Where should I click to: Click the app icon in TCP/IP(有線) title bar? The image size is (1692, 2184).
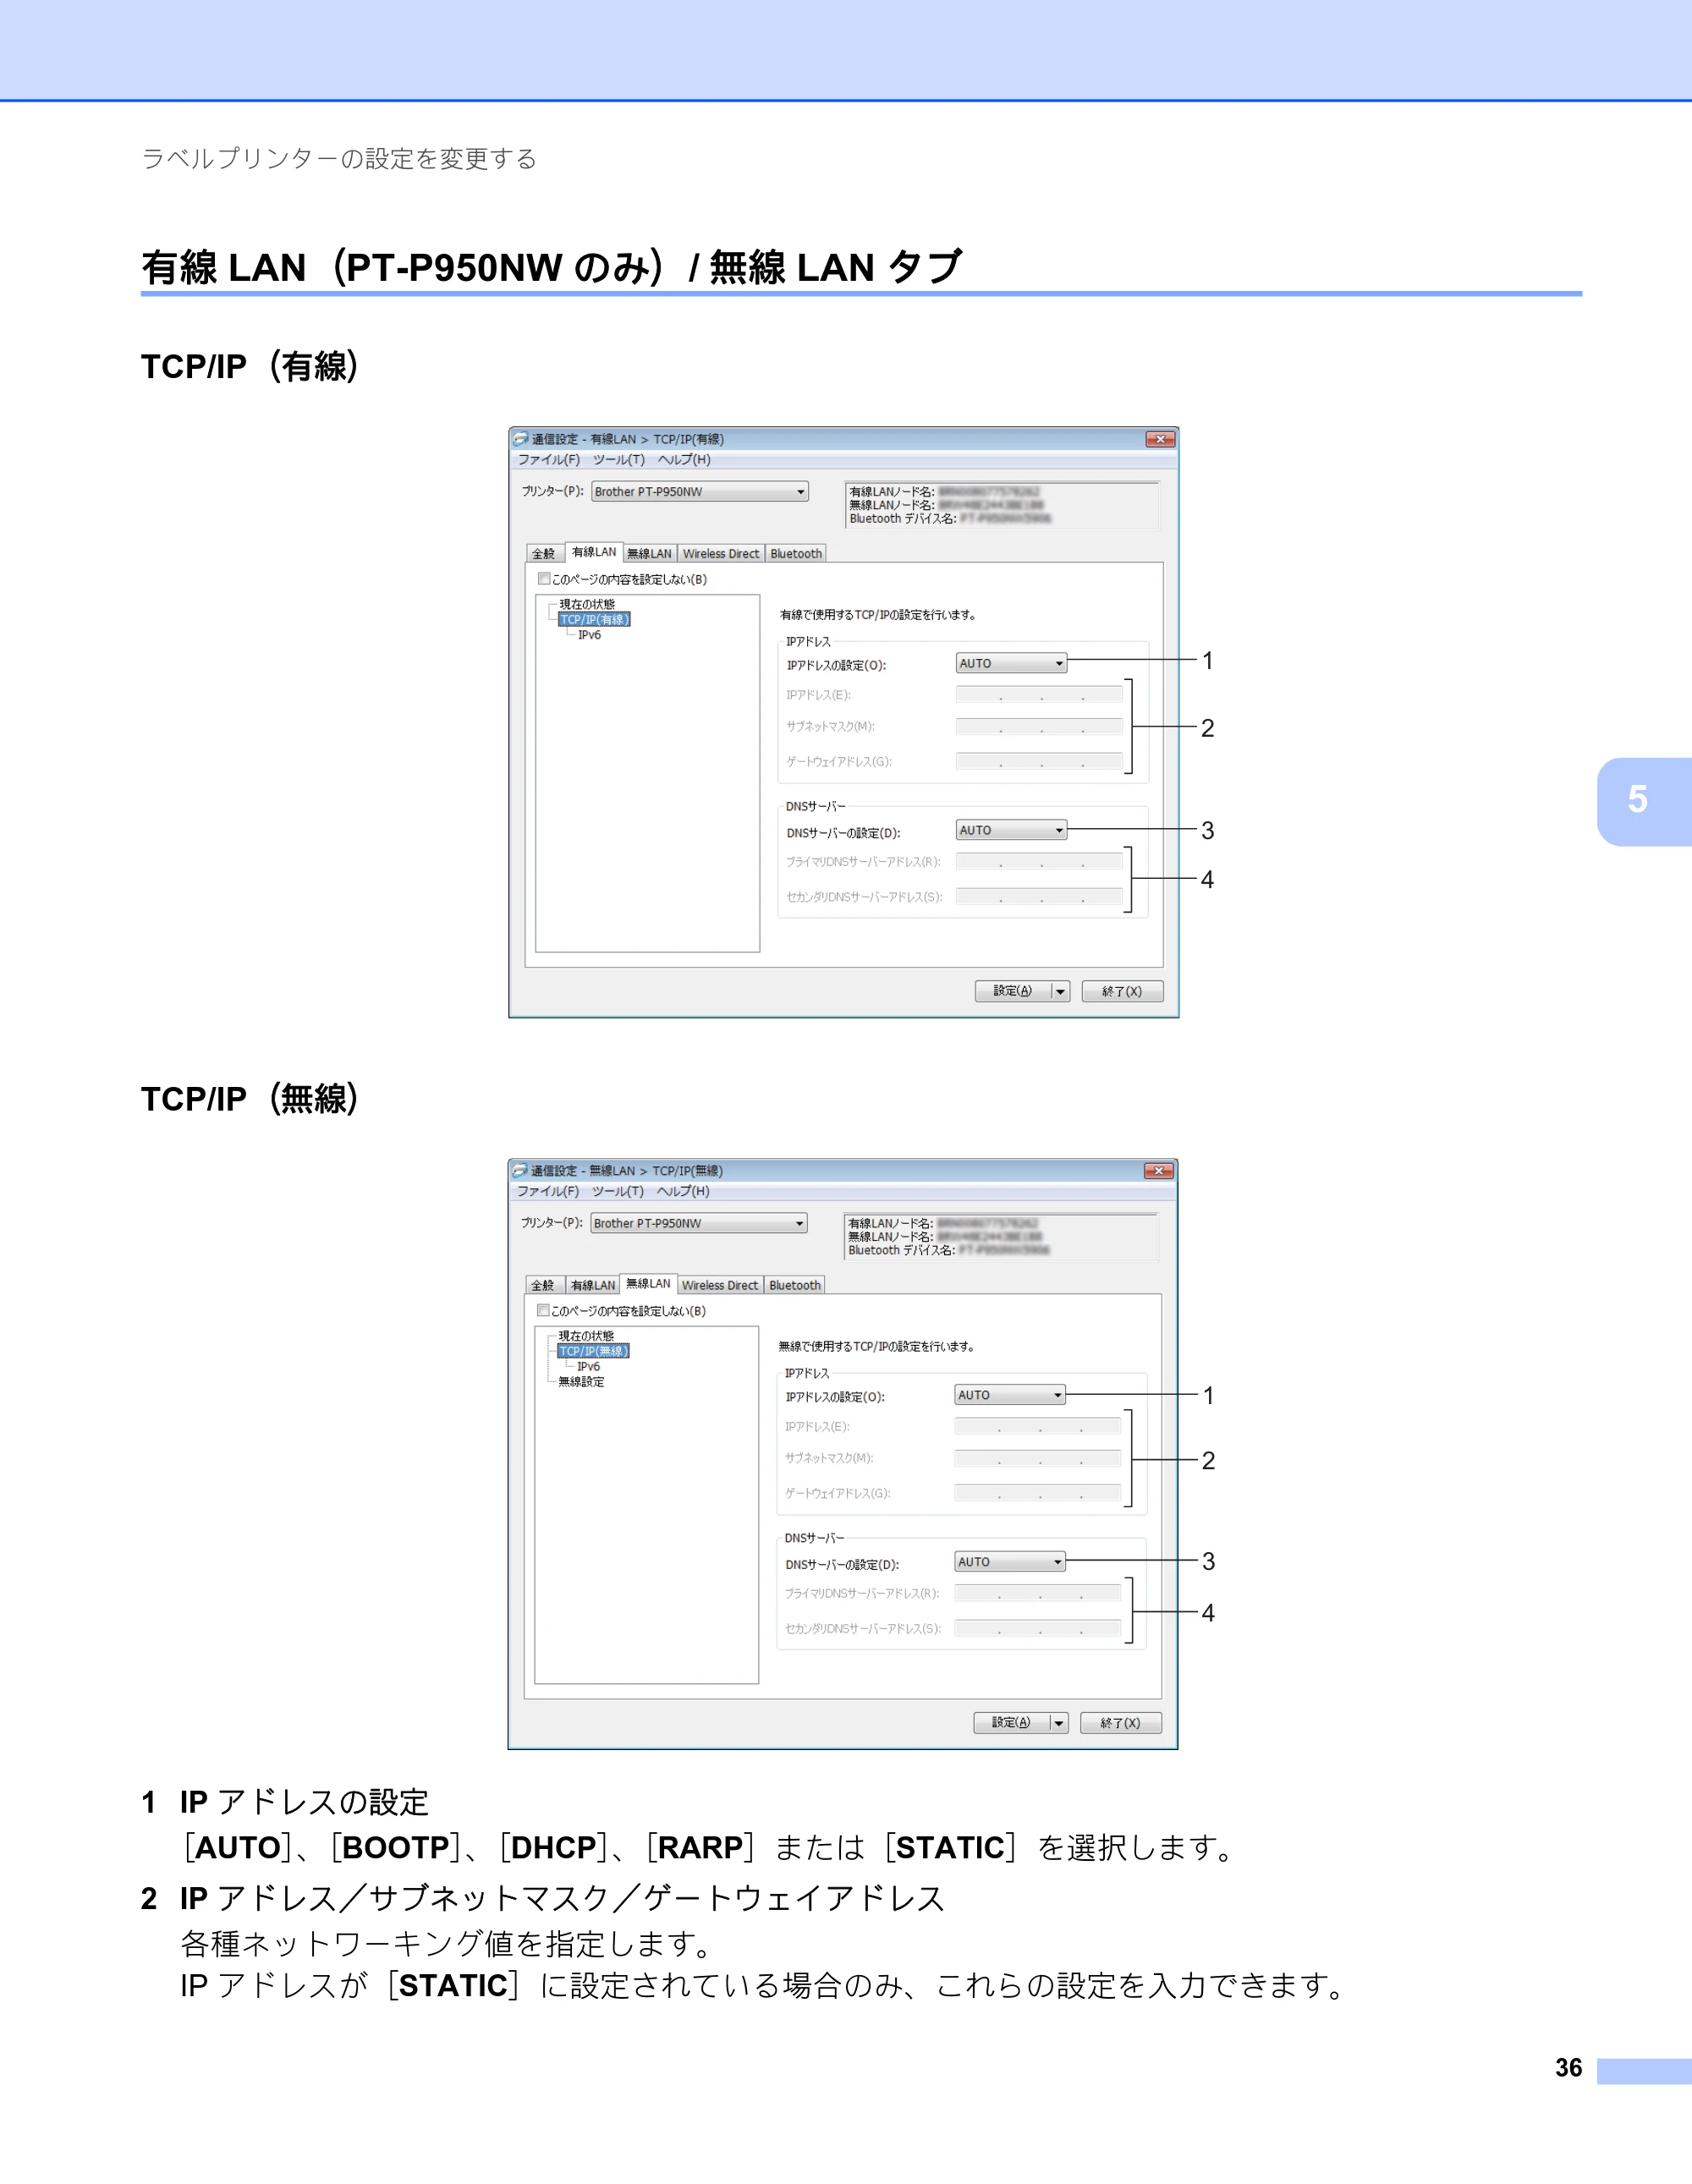click(x=520, y=439)
